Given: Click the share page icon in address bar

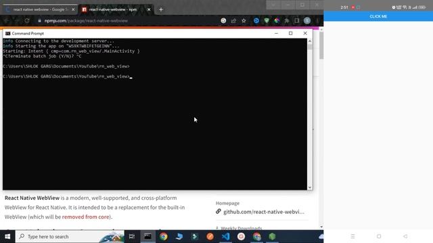Looking at the screenshot, I should point(233,21).
